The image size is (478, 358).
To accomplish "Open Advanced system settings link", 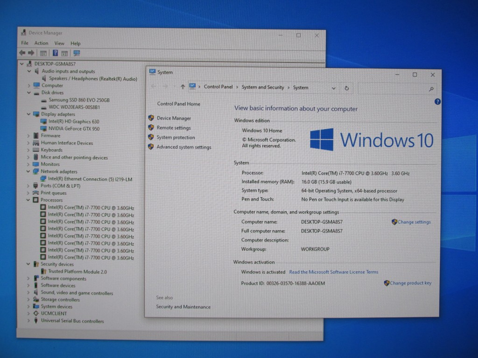I will tap(184, 147).
